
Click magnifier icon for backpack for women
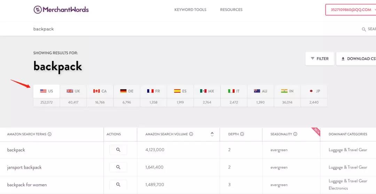[x=118, y=185]
